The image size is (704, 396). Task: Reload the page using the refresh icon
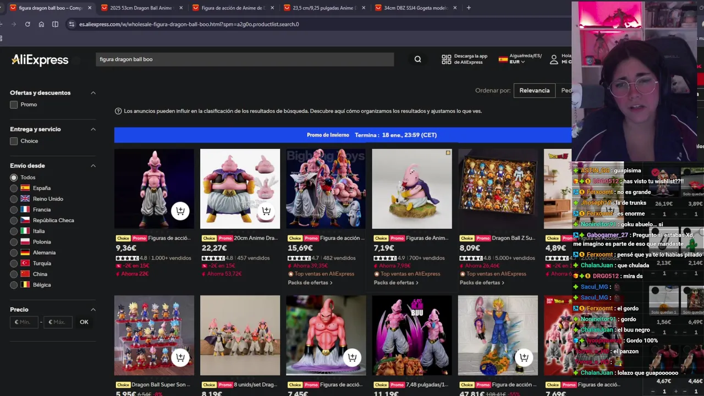click(28, 24)
